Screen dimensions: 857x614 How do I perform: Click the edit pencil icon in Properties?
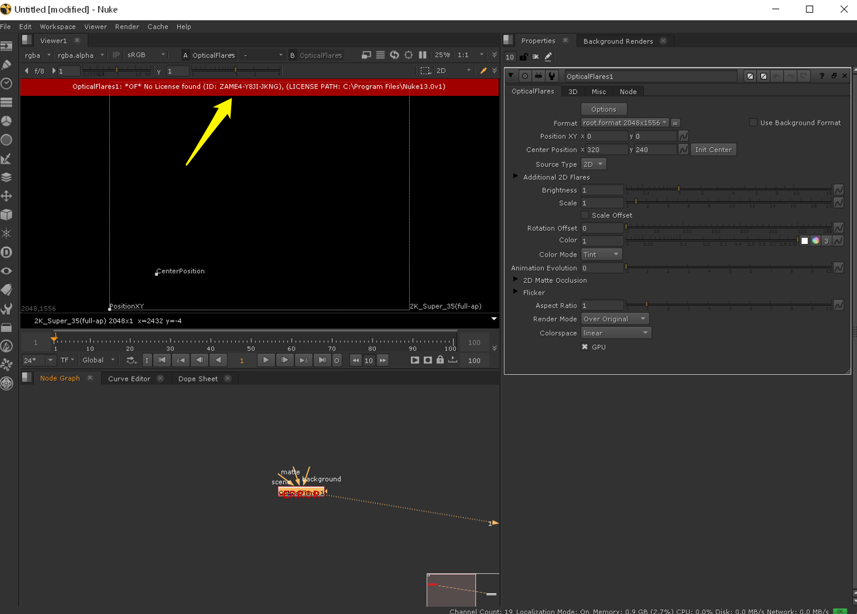[x=548, y=57]
